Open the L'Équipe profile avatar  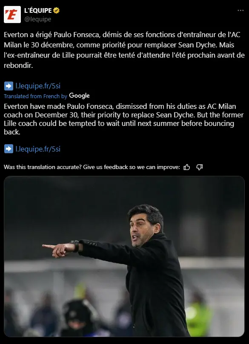(12, 15)
